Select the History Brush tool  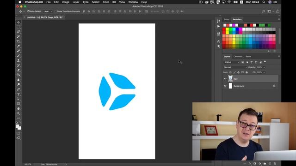pos(18,65)
